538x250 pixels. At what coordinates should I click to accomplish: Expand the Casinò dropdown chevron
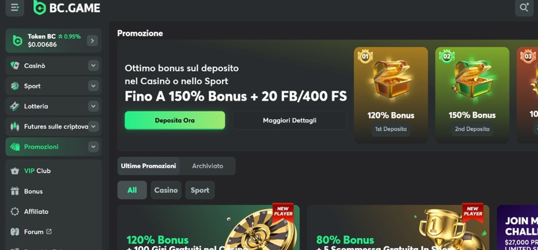(x=93, y=66)
